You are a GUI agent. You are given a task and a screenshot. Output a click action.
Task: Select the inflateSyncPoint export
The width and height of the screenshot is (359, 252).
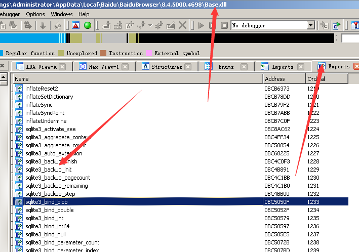coord(181,113)
